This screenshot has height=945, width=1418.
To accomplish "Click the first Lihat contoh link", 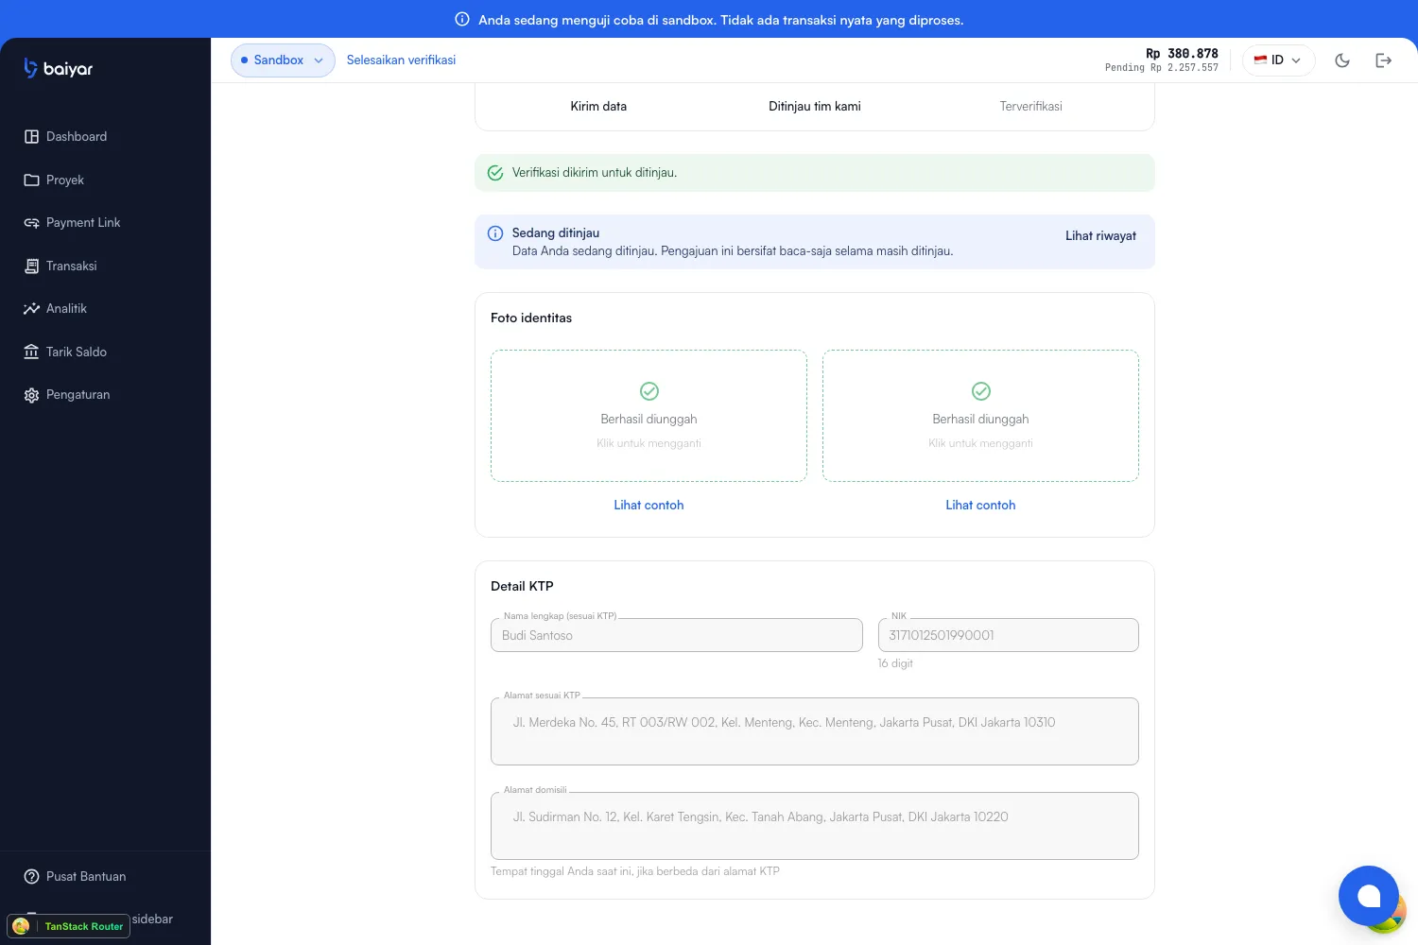I will point(648,506).
